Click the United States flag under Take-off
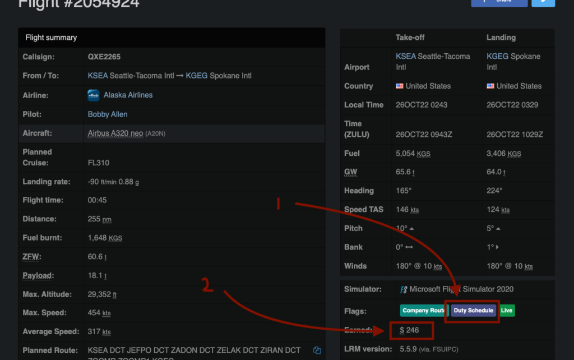Image resolution: width=574 pixels, height=360 pixels. [399, 86]
